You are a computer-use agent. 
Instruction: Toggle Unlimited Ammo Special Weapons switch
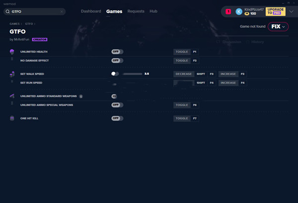[x=117, y=105]
